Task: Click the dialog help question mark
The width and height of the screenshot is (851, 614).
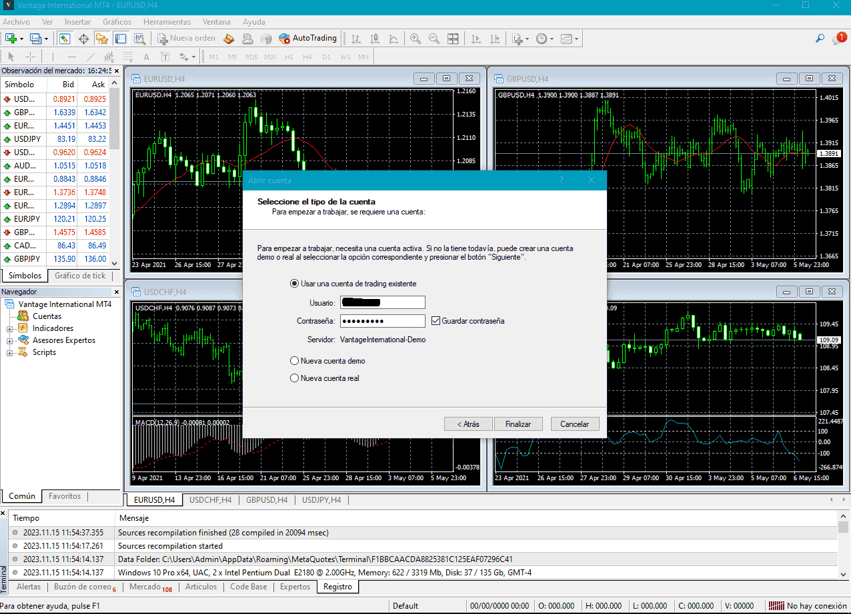Action: tap(562, 180)
